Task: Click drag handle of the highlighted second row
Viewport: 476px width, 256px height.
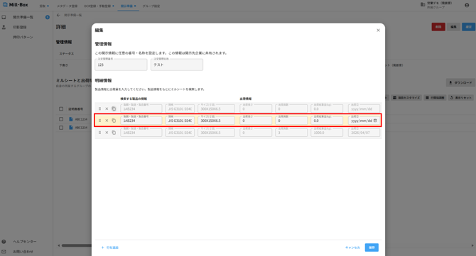Action: pyautogui.click(x=99, y=121)
